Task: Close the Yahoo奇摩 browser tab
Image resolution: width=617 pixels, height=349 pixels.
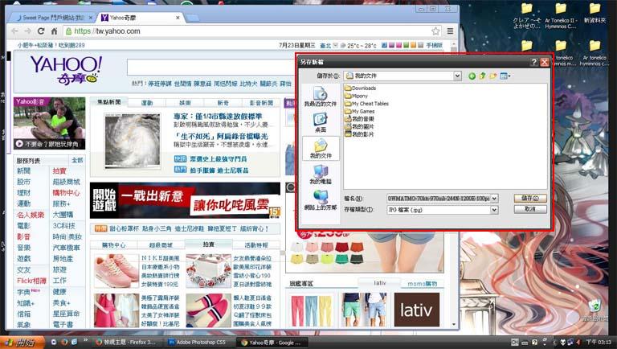Action: tap(178, 18)
